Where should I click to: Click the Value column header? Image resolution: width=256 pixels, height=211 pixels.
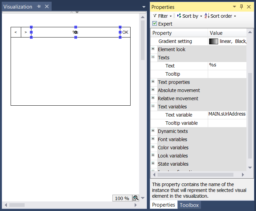click(227, 33)
